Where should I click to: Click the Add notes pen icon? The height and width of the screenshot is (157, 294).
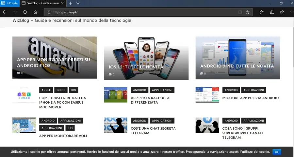pos(272,12)
